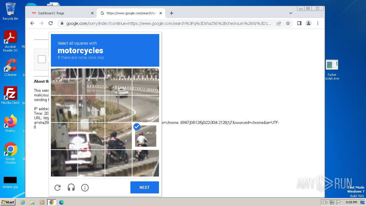Open FileZilla Client desktop shortcut
This screenshot has height=206, width=366.
click(10, 96)
